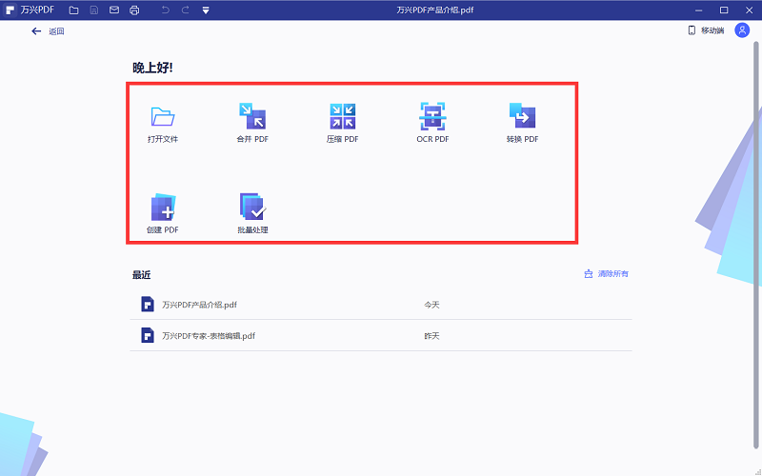The image size is (762, 476).
Task: Maximize the 万兴PDF window
Action: (724, 10)
